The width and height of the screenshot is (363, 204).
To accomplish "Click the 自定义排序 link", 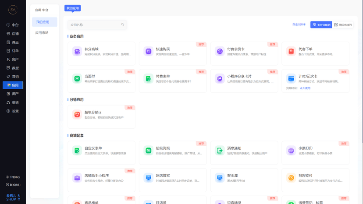I will click(x=299, y=25).
